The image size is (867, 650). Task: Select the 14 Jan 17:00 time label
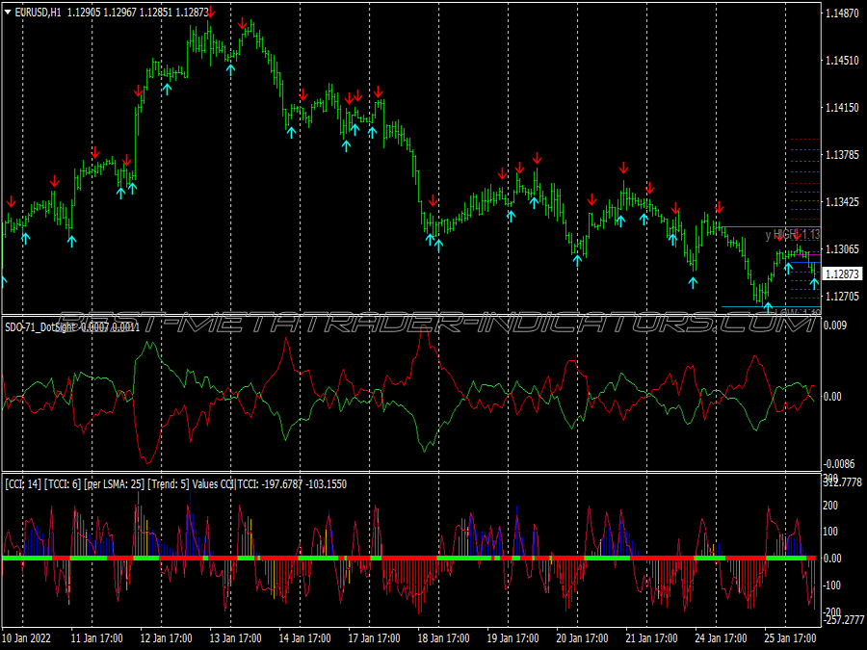[x=304, y=637]
